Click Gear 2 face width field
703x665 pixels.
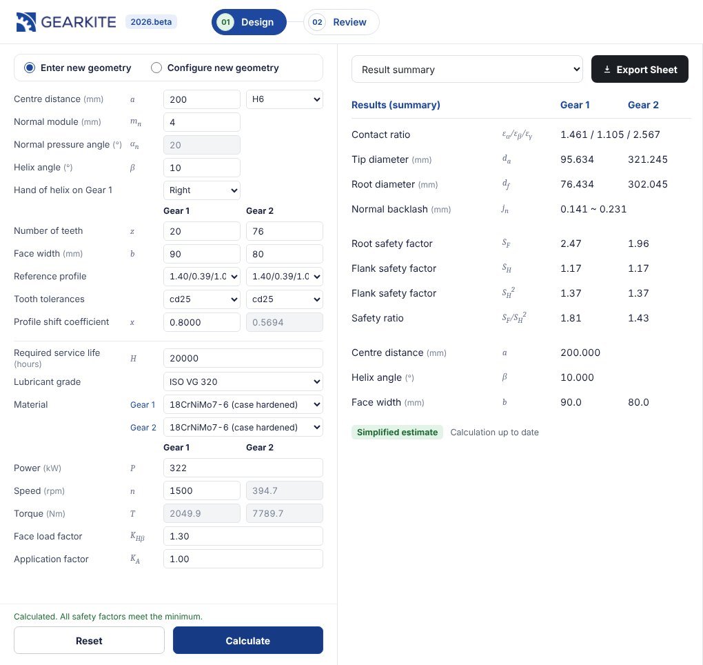pos(284,254)
